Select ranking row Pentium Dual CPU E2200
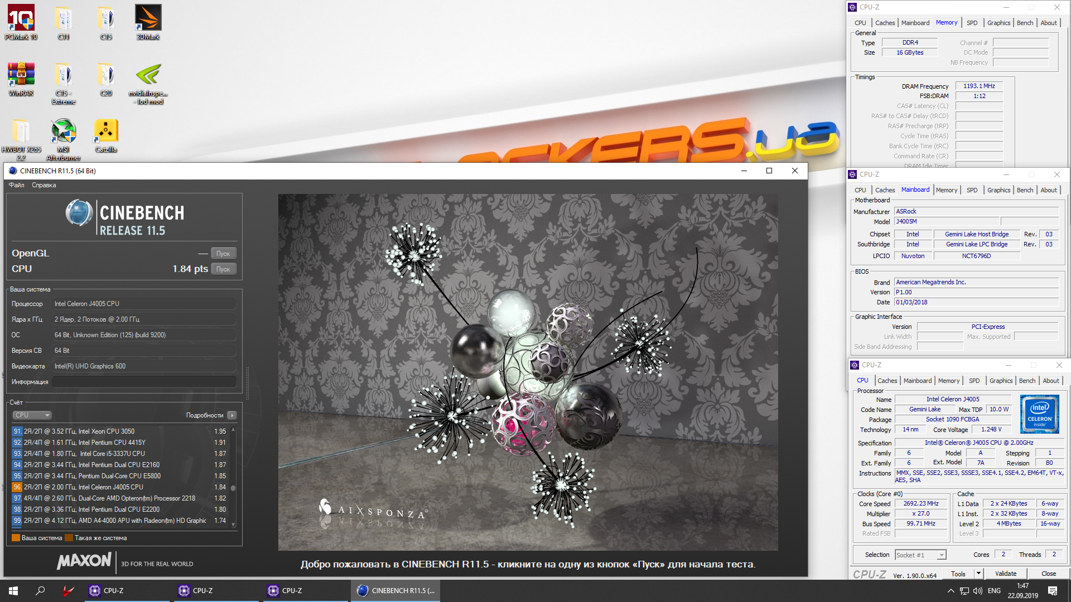This screenshot has height=602, width=1071. tap(120, 509)
